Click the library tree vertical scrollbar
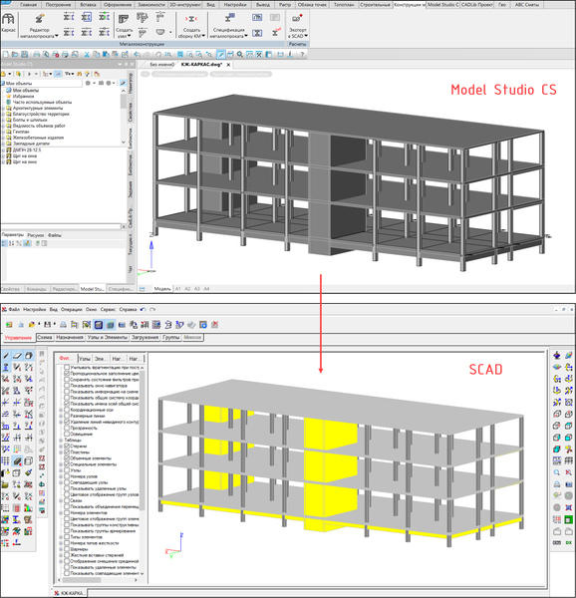 pyautogui.click(x=124, y=117)
